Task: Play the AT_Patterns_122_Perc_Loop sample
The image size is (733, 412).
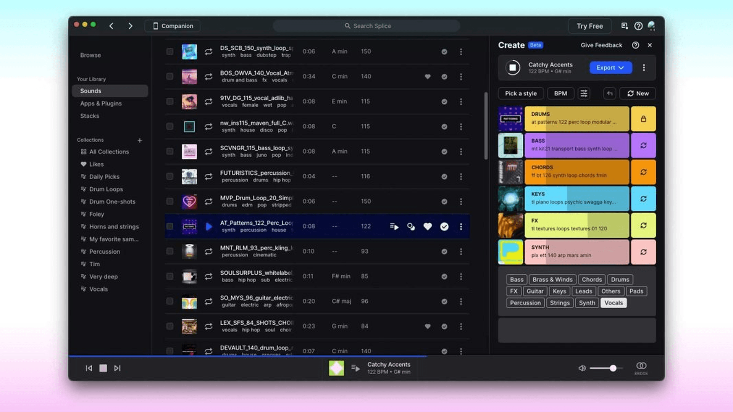Action: (208, 227)
